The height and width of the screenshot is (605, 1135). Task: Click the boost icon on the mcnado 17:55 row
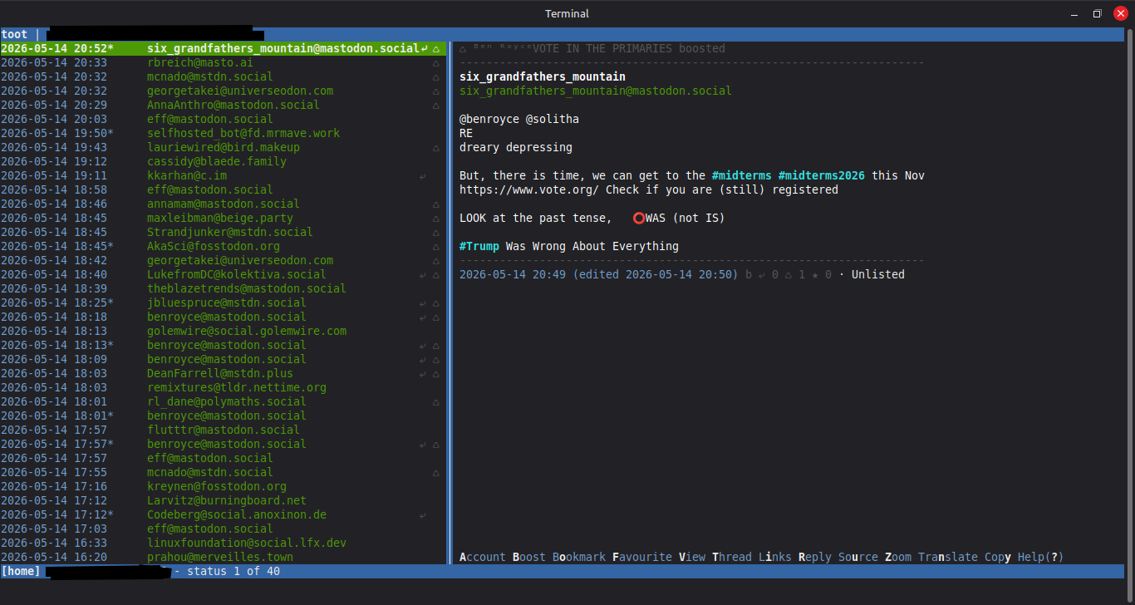pyautogui.click(x=436, y=472)
